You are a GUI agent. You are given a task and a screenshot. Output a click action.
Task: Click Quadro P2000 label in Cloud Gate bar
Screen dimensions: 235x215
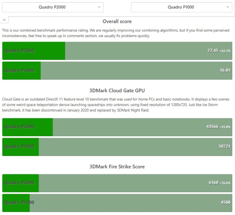tap(19, 127)
